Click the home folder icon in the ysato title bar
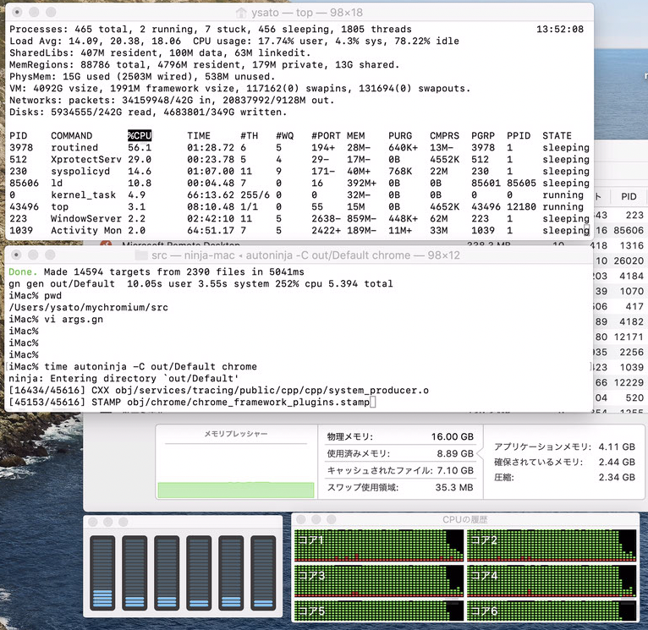This screenshot has height=630, width=648. (x=241, y=14)
